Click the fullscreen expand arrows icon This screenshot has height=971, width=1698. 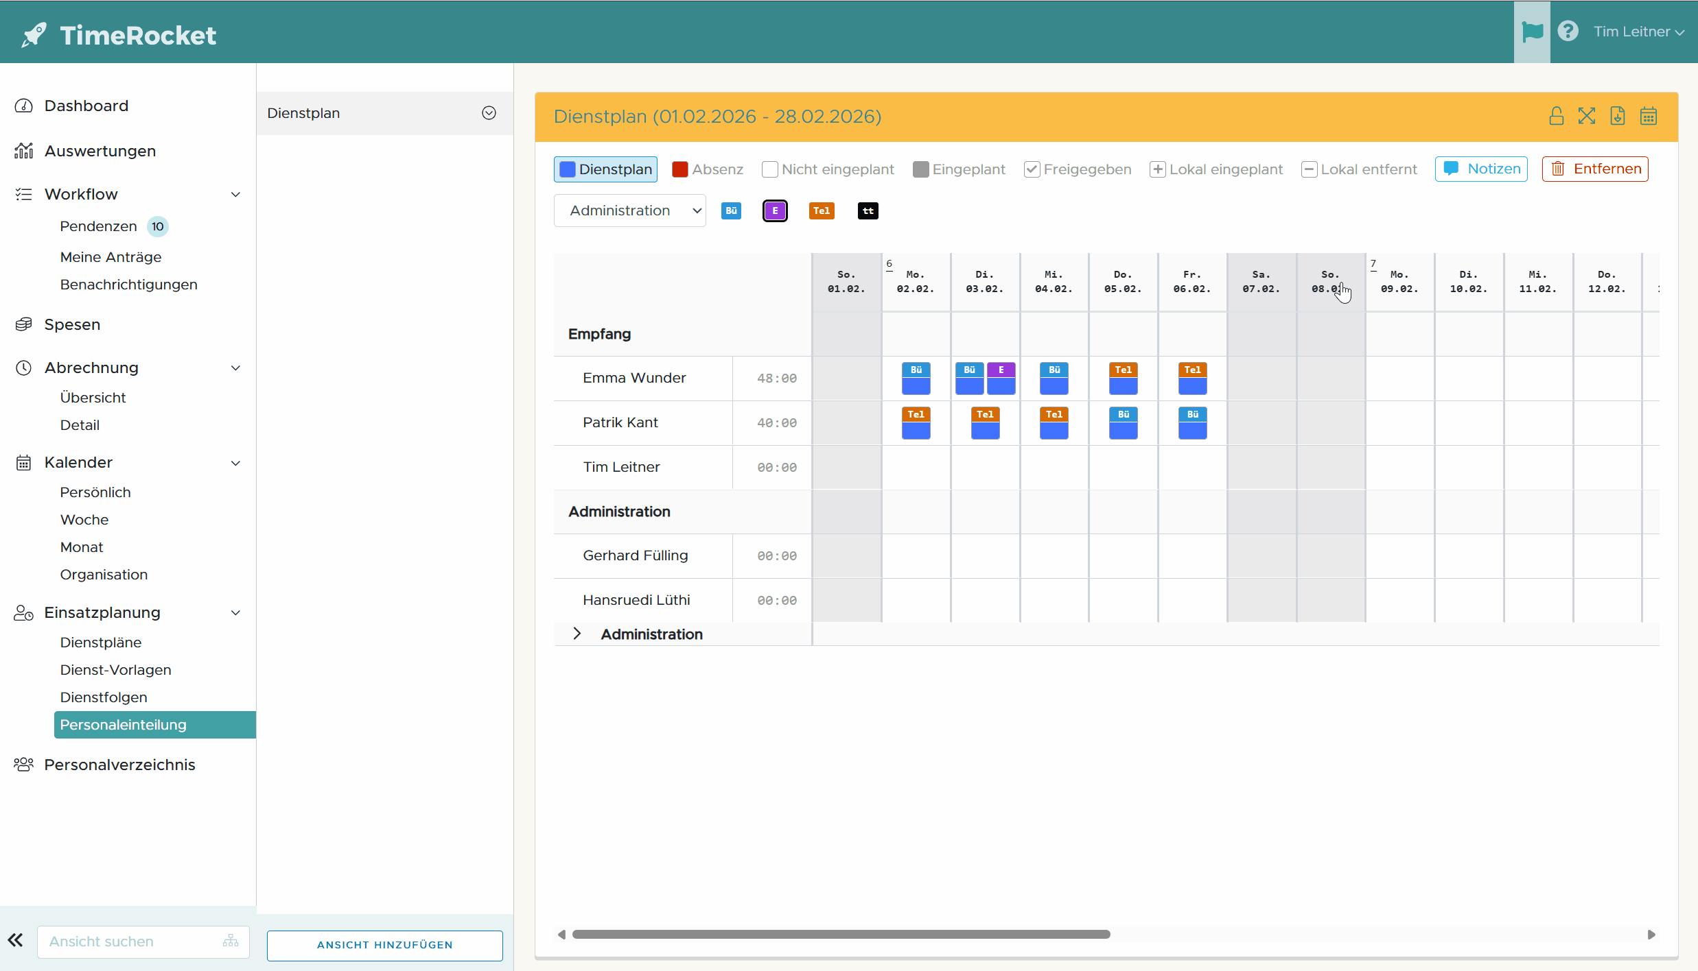pyautogui.click(x=1586, y=116)
